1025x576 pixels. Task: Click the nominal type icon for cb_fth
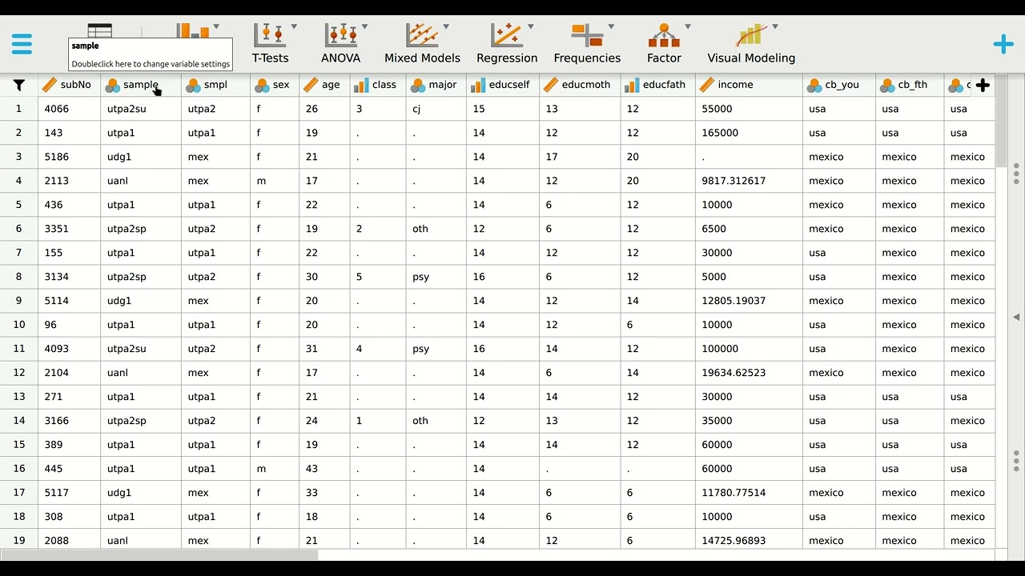[x=887, y=85]
